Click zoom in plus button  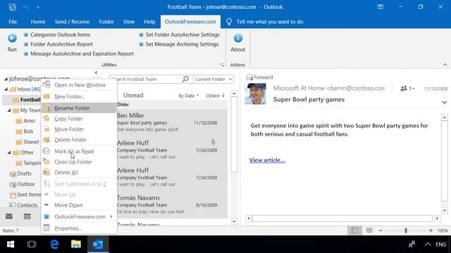(431, 231)
